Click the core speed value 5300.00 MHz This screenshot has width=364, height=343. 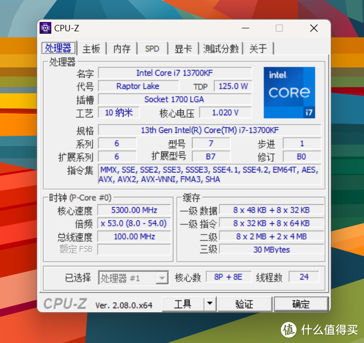(134, 210)
